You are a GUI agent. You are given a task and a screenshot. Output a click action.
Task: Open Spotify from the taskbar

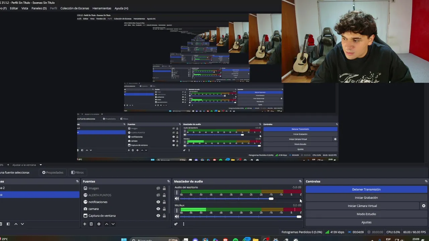click(x=235, y=239)
